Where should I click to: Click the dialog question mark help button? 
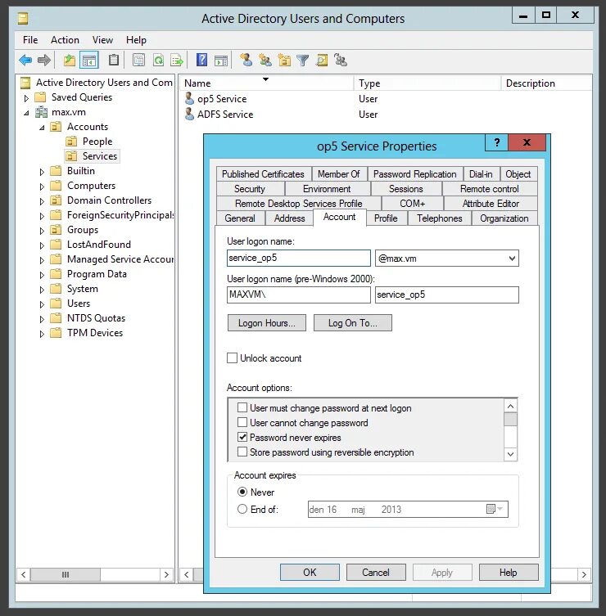coord(497,142)
